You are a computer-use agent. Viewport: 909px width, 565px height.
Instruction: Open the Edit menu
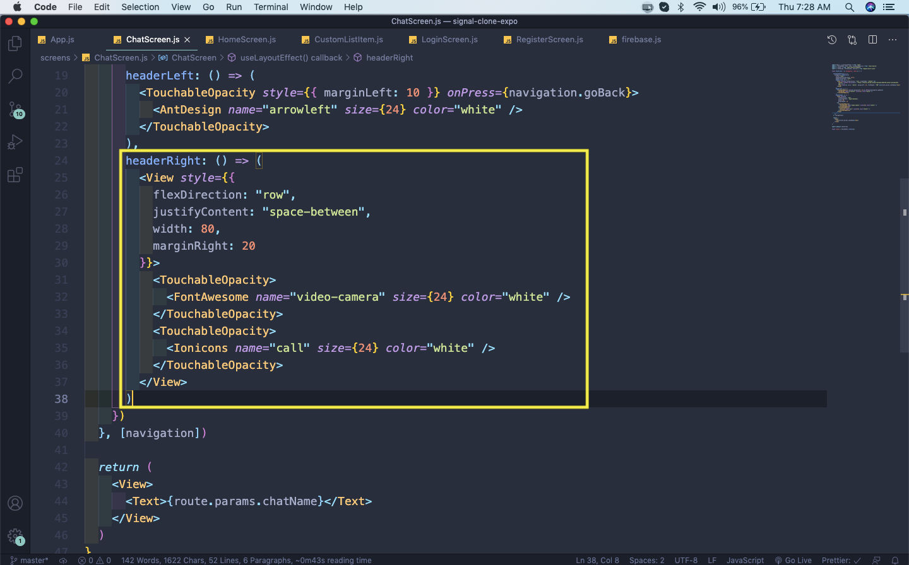click(x=102, y=7)
